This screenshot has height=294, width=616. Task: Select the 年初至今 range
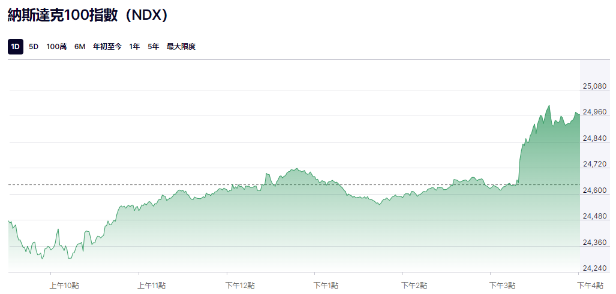(107, 47)
